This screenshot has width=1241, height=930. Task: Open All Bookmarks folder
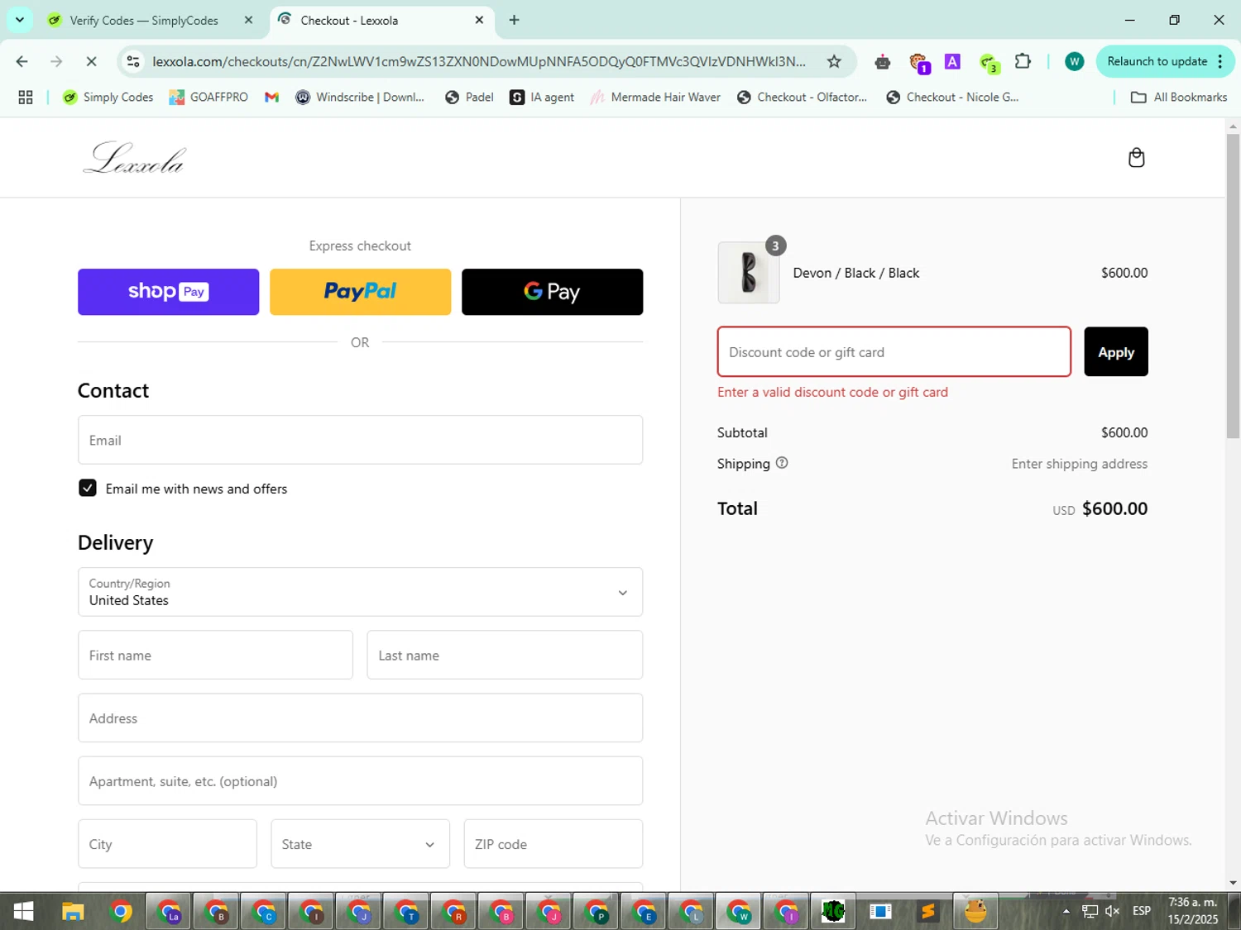point(1178,98)
